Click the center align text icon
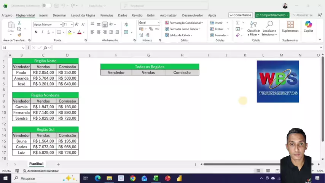The width and height of the screenshot is (325, 183). 99,32
